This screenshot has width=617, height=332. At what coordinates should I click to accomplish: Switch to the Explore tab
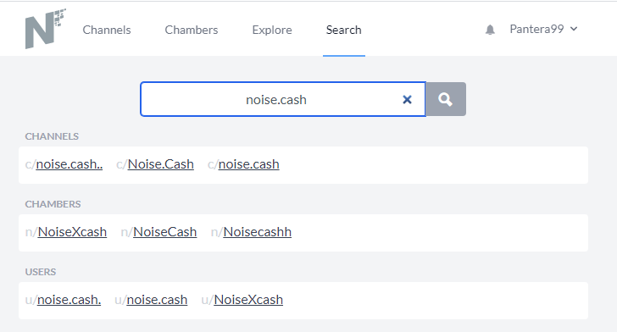(272, 30)
